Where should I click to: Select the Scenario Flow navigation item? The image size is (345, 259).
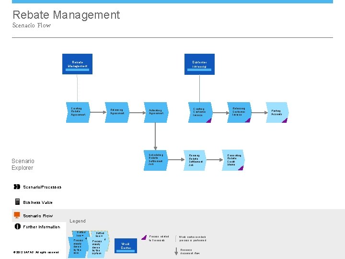(x=39, y=216)
